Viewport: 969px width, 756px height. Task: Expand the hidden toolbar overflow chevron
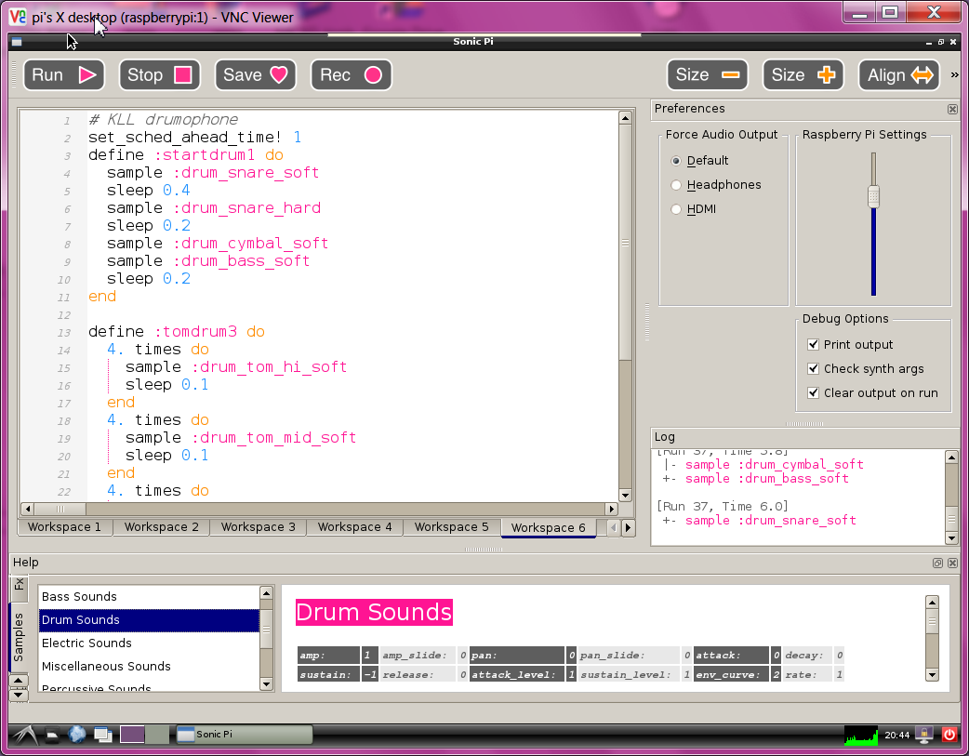point(954,75)
